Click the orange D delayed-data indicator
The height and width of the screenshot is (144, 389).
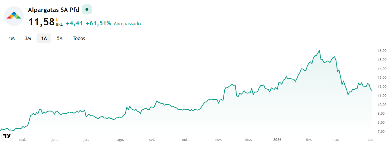[57, 19]
